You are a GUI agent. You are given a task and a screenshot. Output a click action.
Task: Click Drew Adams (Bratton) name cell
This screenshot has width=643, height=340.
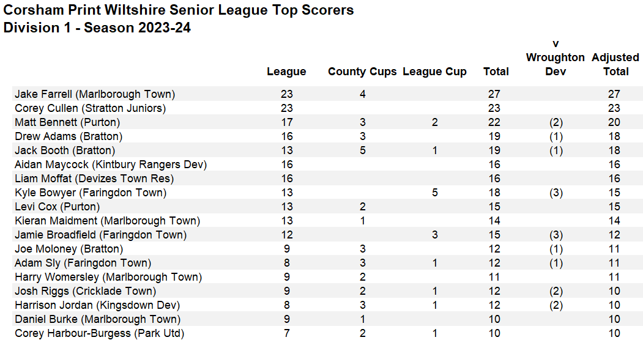pos(69,136)
